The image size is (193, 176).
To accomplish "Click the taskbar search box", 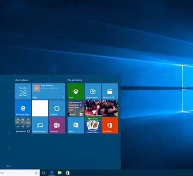I will click(x=20, y=173).
